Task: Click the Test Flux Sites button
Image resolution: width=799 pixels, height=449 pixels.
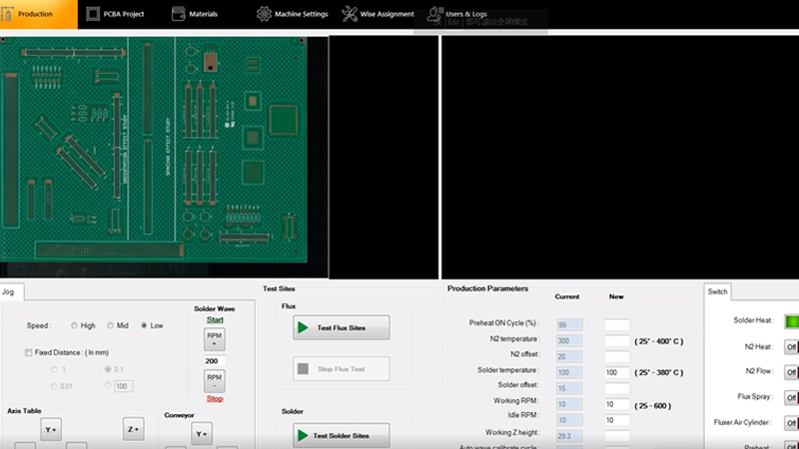Action: click(x=342, y=328)
